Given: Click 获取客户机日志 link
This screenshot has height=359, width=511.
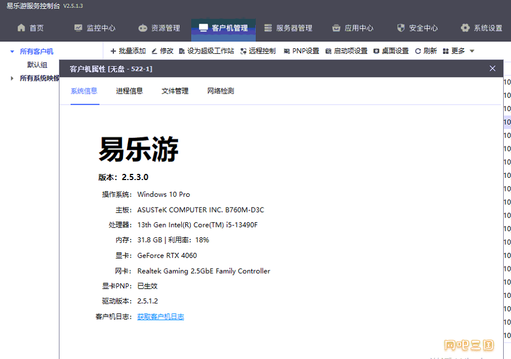Looking at the screenshot, I should pos(160,317).
